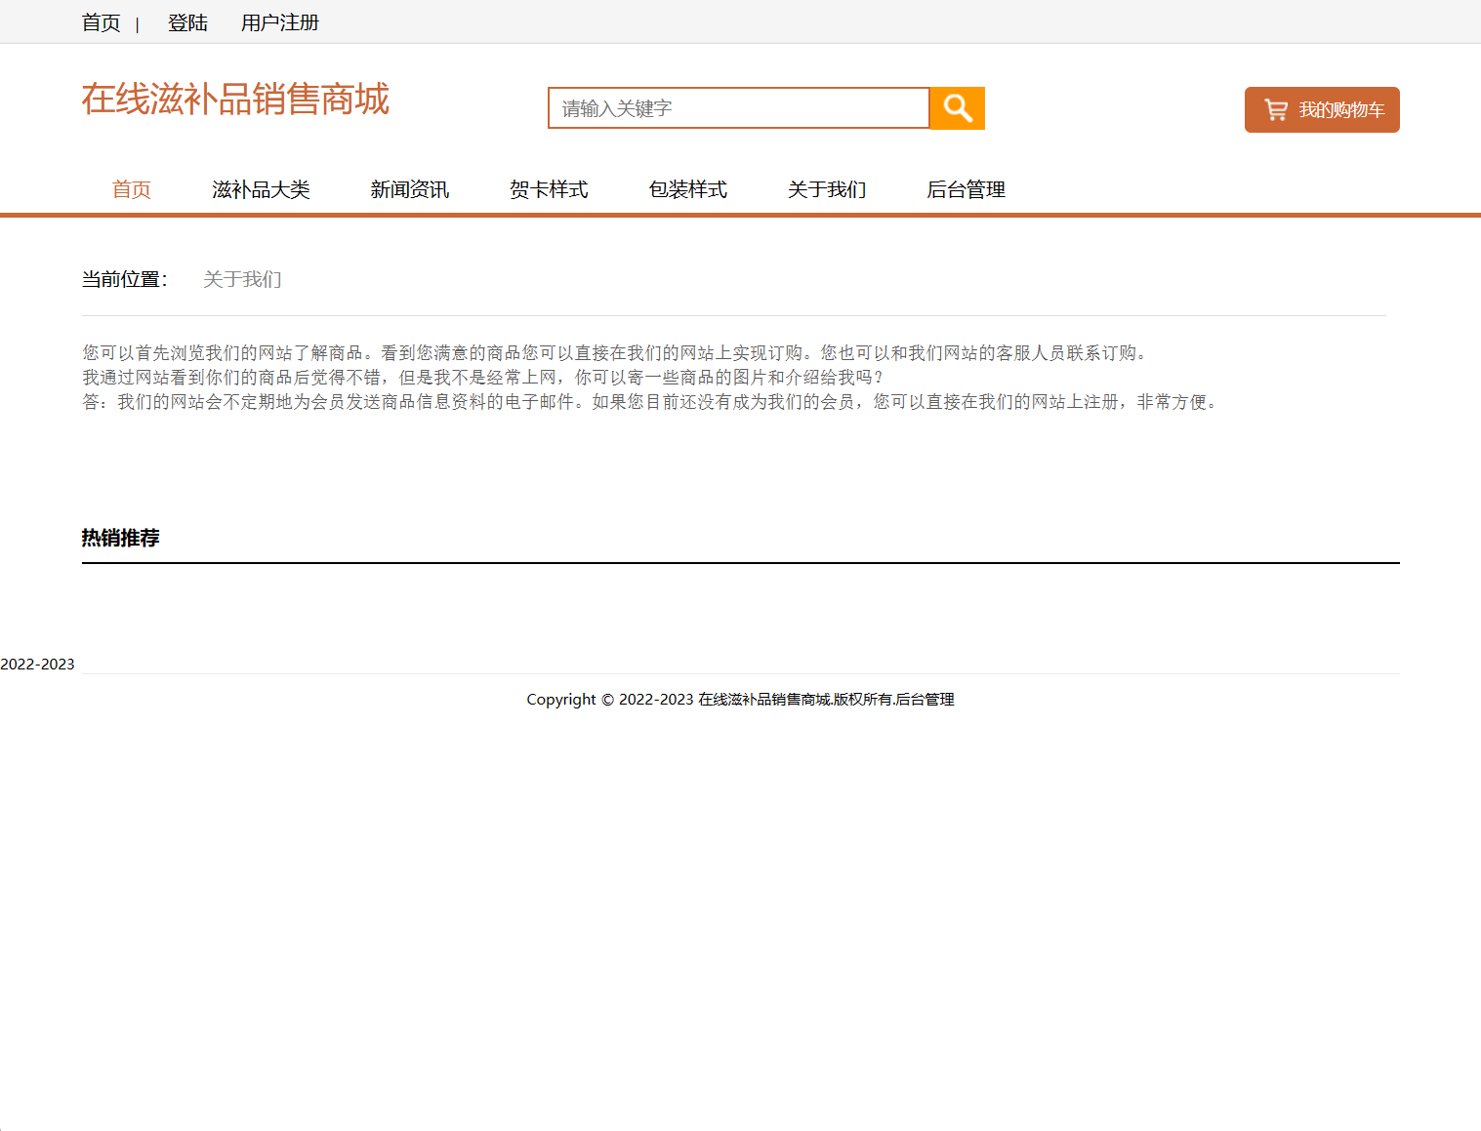Screen dimensions: 1481x1131
Task: Click the site title 在线滋补品销售商城
Action: click(235, 99)
